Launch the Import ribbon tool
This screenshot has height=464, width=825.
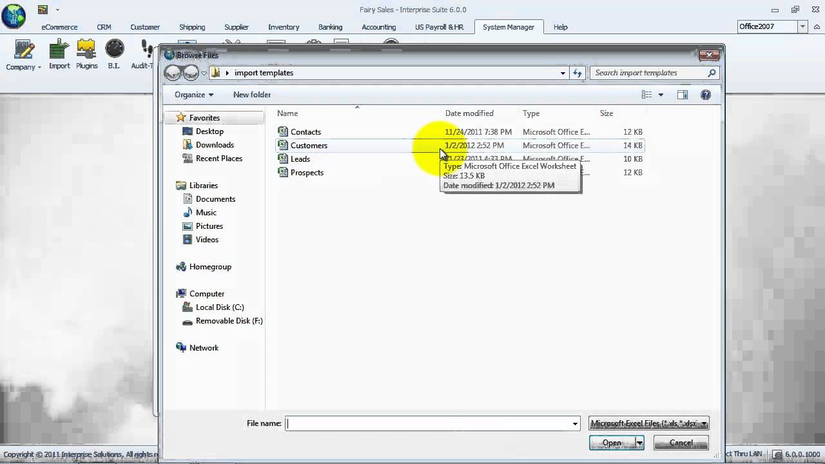coord(59,55)
